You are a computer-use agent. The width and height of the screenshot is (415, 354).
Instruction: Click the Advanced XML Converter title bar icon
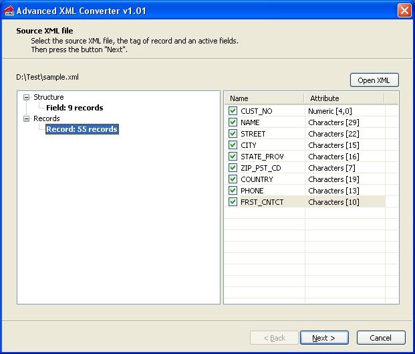[8, 11]
